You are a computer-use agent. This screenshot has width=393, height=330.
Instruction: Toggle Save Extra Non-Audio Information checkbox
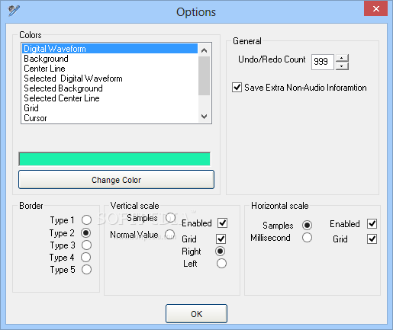tap(237, 88)
